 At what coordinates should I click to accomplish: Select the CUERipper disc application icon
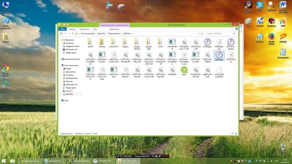pyautogui.click(x=207, y=43)
